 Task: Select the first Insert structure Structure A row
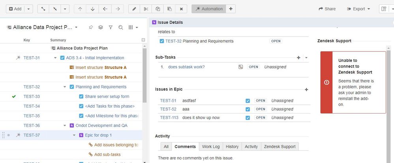[x=71, y=68]
